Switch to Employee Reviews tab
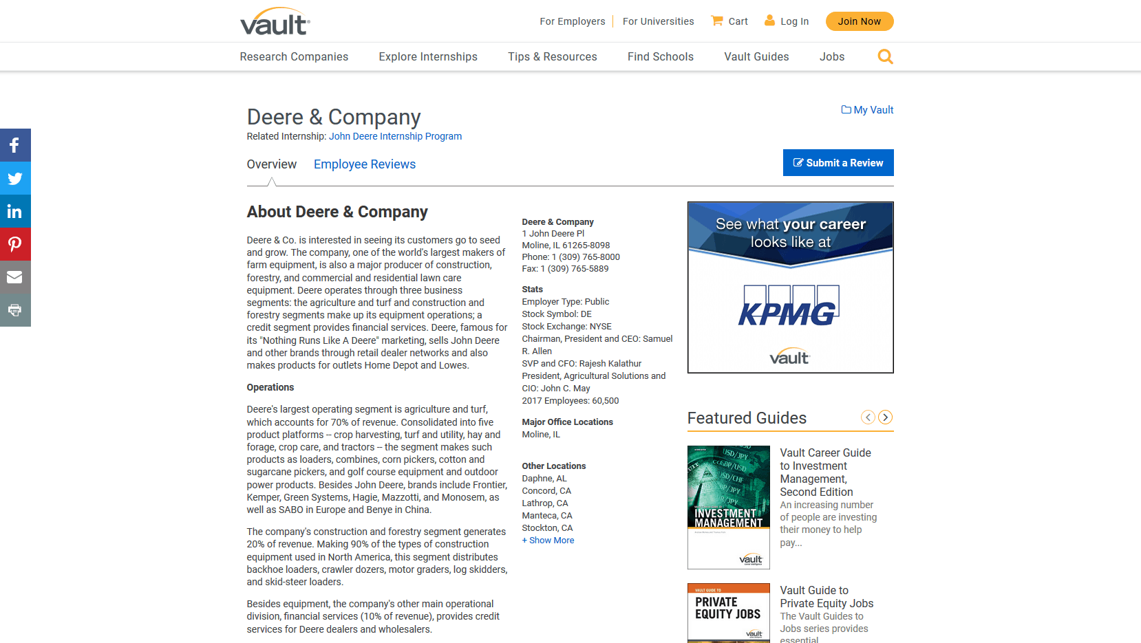The width and height of the screenshot is (1141, 643). coord(365,164)
